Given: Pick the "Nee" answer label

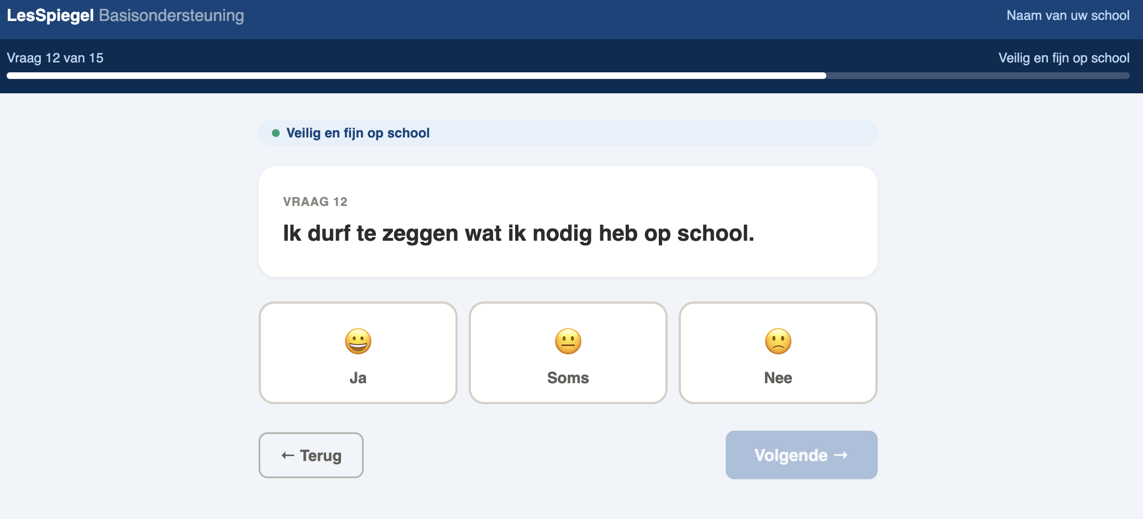Looking at the screenshot, I should point(778,378).
